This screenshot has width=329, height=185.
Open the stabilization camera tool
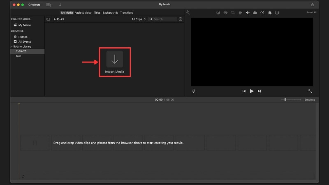[240, 13]
